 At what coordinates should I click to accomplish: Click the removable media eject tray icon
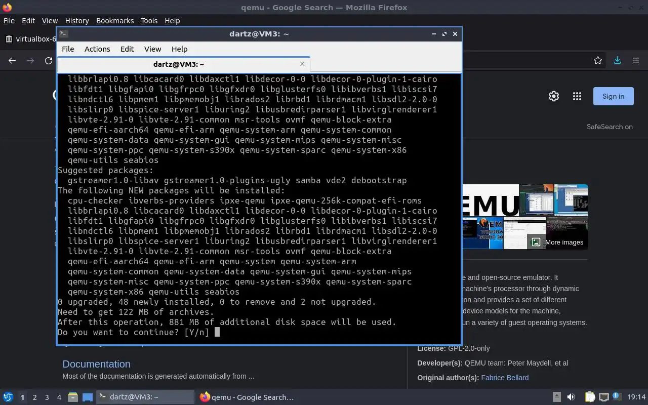[556, 397]
